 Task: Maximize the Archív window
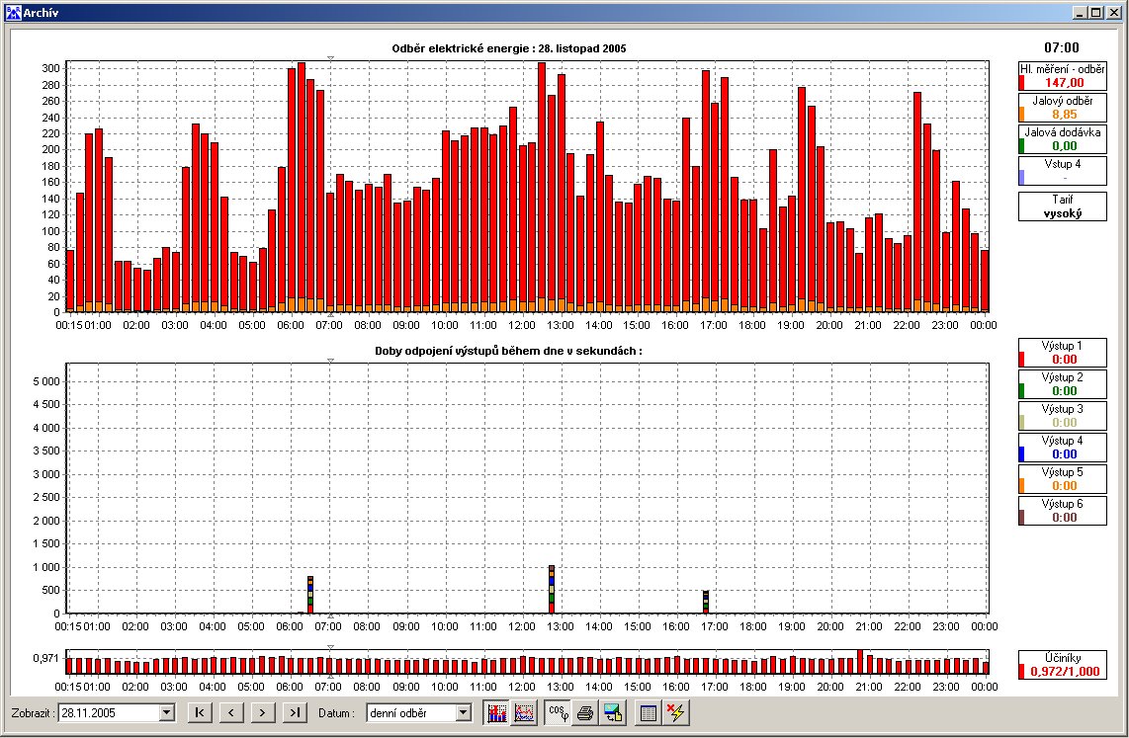pyautogui.click(x=1096, y=12)
